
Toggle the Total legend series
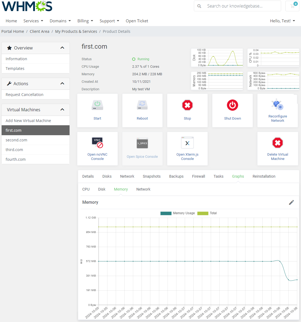point(207,213)
